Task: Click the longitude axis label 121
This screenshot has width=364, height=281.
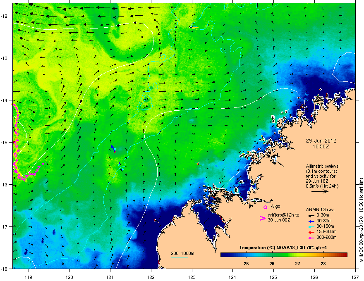Action: click(110, 277)
